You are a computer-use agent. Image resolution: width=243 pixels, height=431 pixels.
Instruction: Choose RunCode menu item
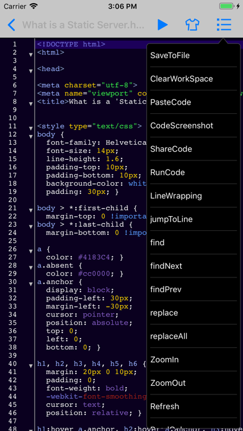(193, 172)
